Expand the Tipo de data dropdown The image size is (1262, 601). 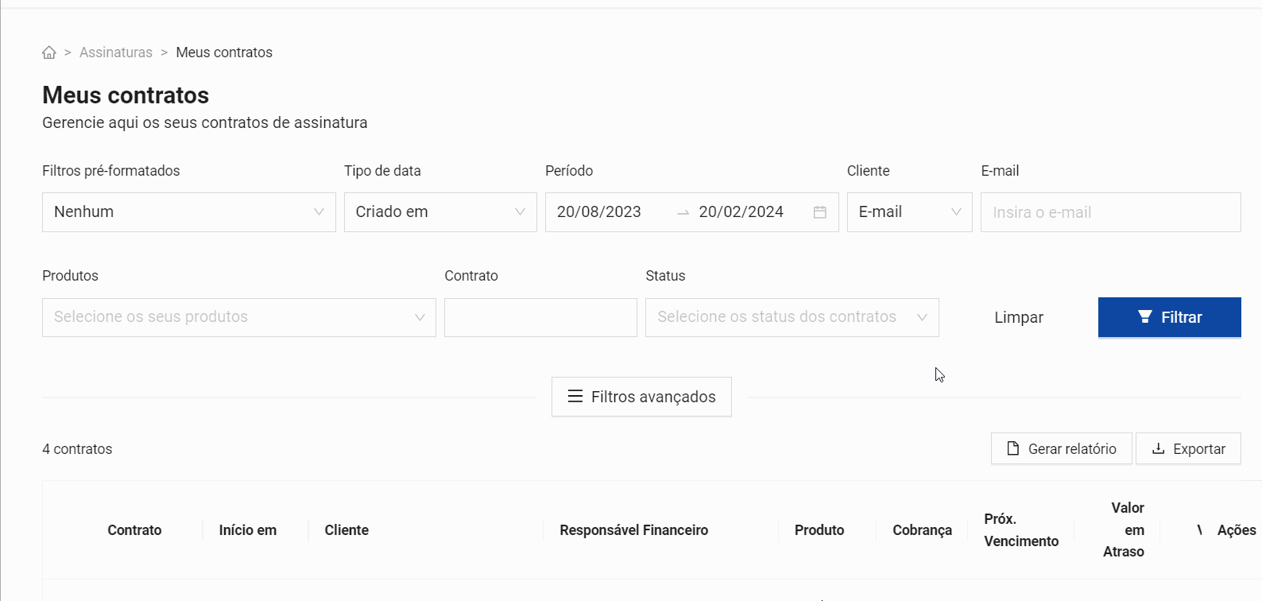[x=440, y=212]
